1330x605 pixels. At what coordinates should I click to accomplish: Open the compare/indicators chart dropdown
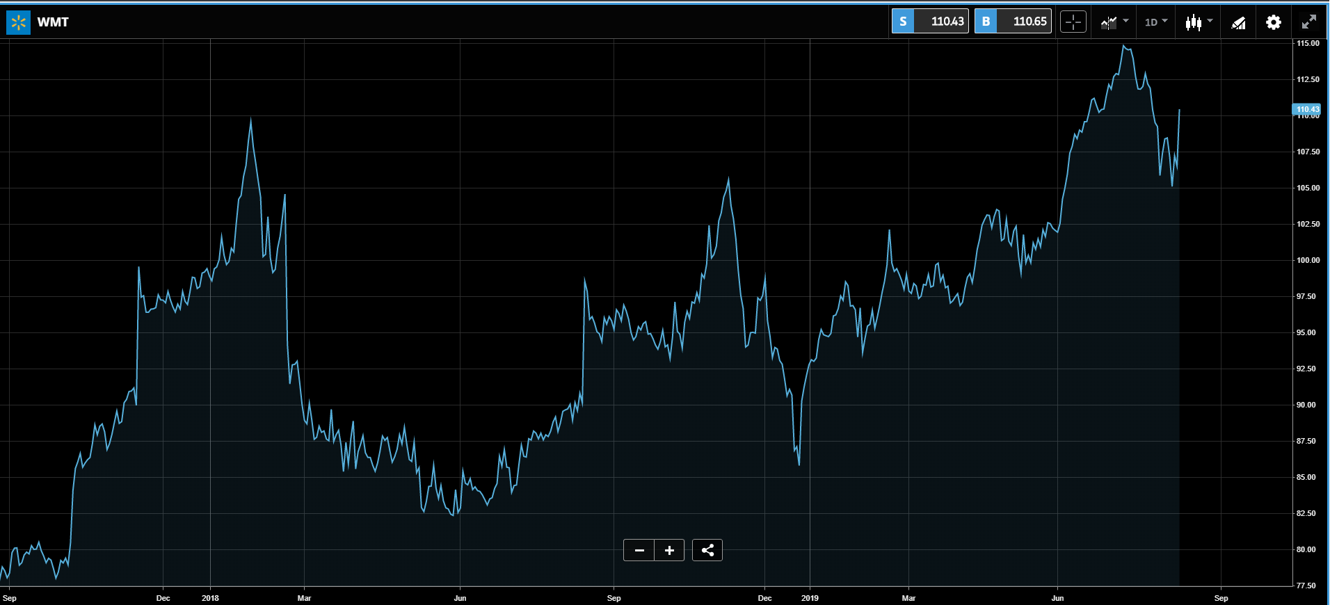click(1114, 22)
